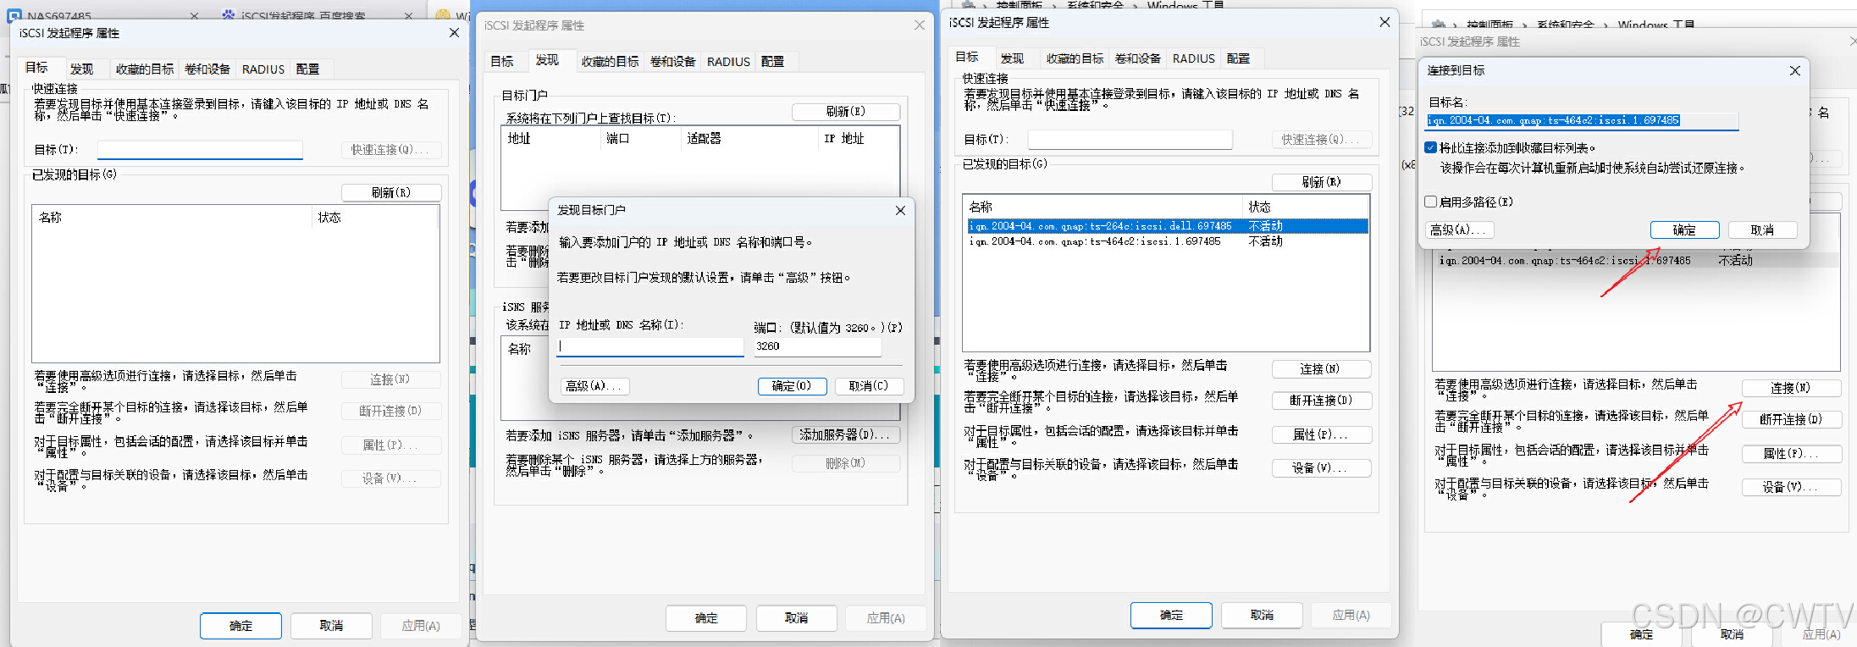Image resolution: width=1857 pixels, height=647 pixels.
Task: Click the 适配器 column header in the portal list
Action: pos(705,139)
